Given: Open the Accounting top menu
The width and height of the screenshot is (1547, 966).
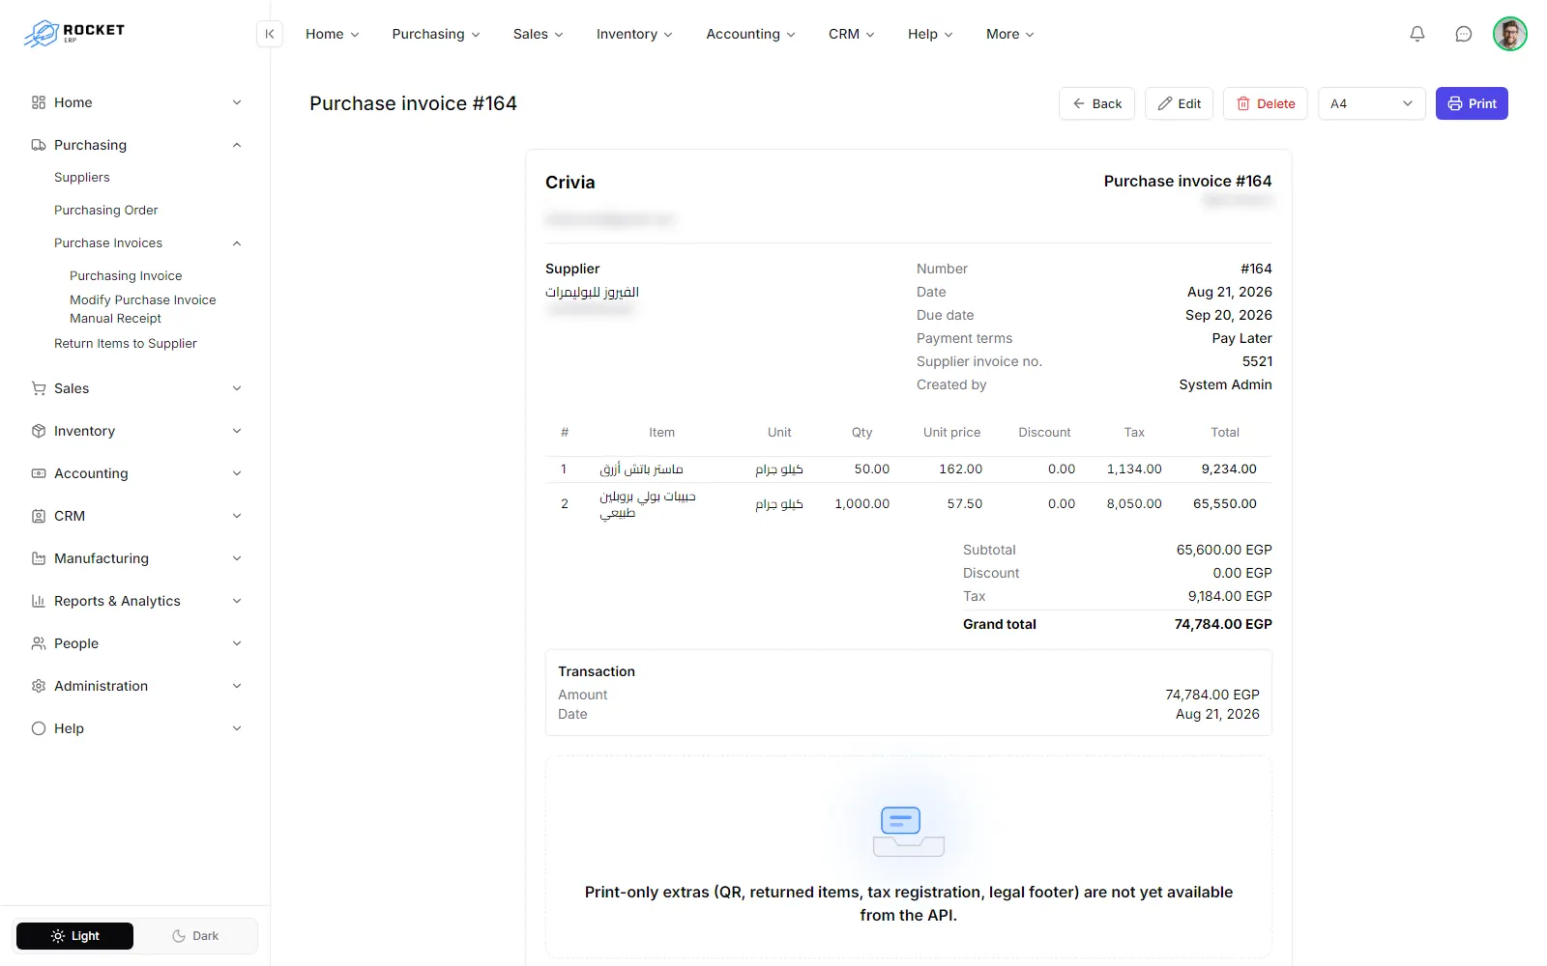Looking at the screenshot, I should 751,34.
